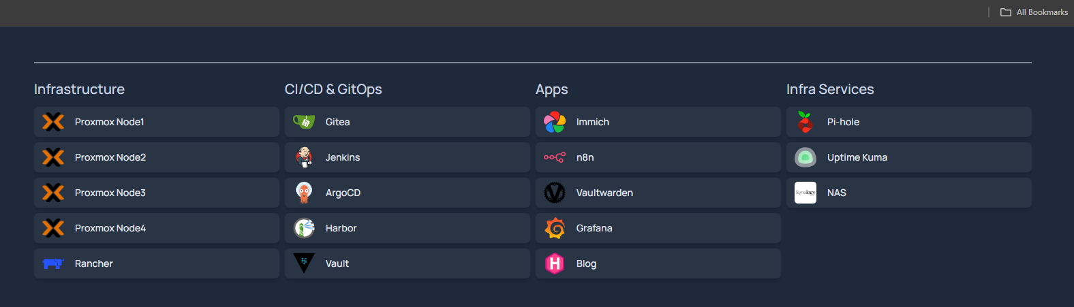The image size is (1074, 307).
Task: Open the Uptime Kuma service
Action: [909, 157]
